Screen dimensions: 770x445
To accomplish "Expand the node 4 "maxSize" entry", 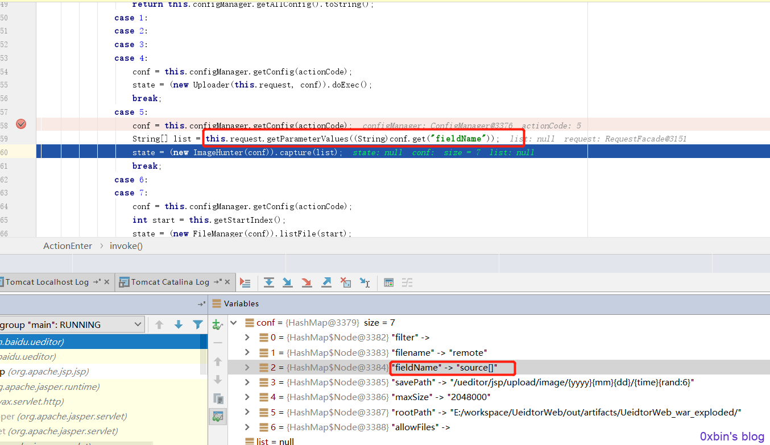I will pyautogui.click(x=247, y=397).
